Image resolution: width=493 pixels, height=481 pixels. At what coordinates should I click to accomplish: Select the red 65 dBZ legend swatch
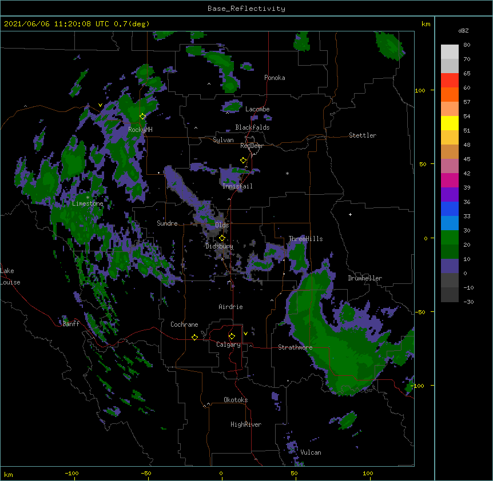tap(450, 80)
